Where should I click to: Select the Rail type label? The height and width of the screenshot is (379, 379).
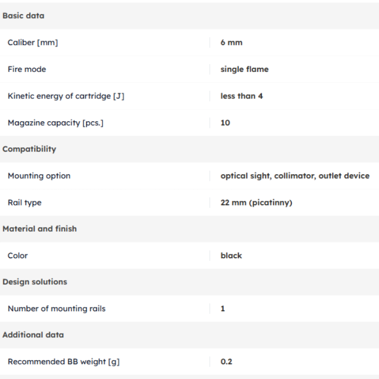point(24,202)
